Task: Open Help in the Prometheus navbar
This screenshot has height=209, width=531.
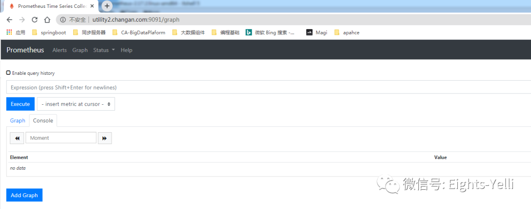Action: pos(126,50)
